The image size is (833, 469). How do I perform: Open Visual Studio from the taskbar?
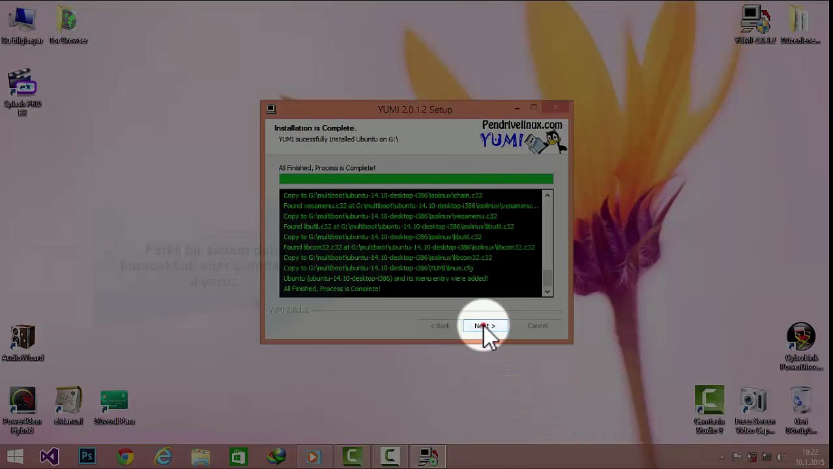50,457
